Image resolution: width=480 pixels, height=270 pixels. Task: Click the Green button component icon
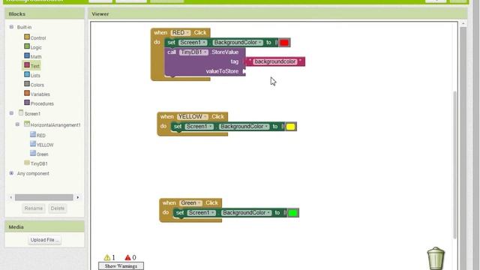pyautogui.click(x=33, y=153)
